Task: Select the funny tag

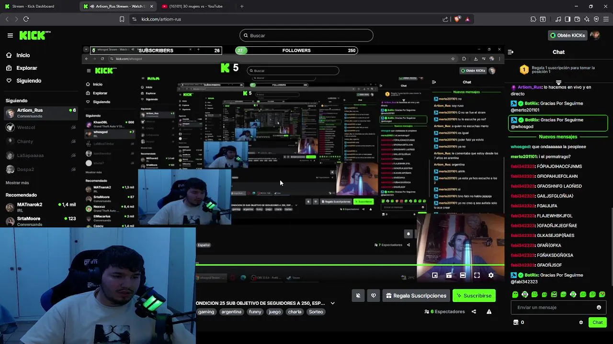Action: point(255,312)
